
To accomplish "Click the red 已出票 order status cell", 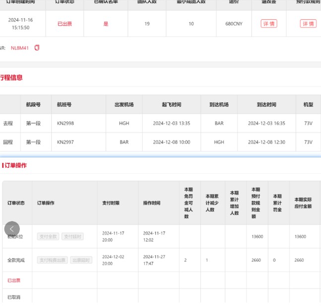I will click(x=64, y=24).
